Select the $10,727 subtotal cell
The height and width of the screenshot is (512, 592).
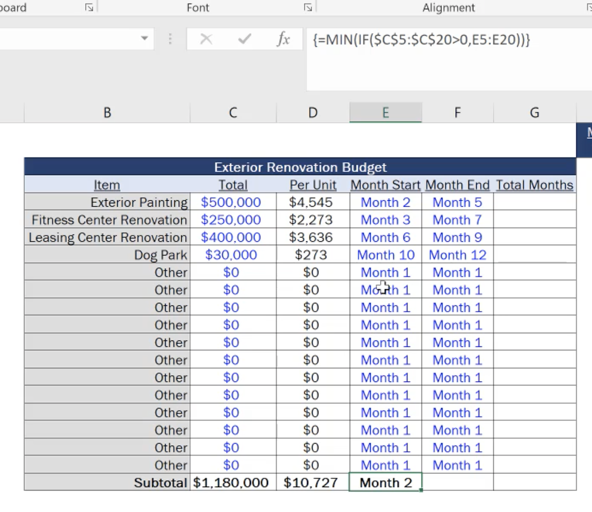click(313, 482)
